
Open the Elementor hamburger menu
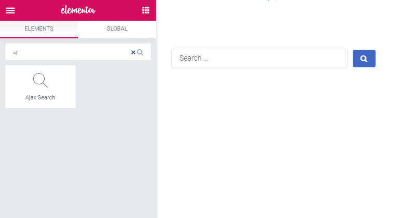pyautogui.click(x=10, y=10)
